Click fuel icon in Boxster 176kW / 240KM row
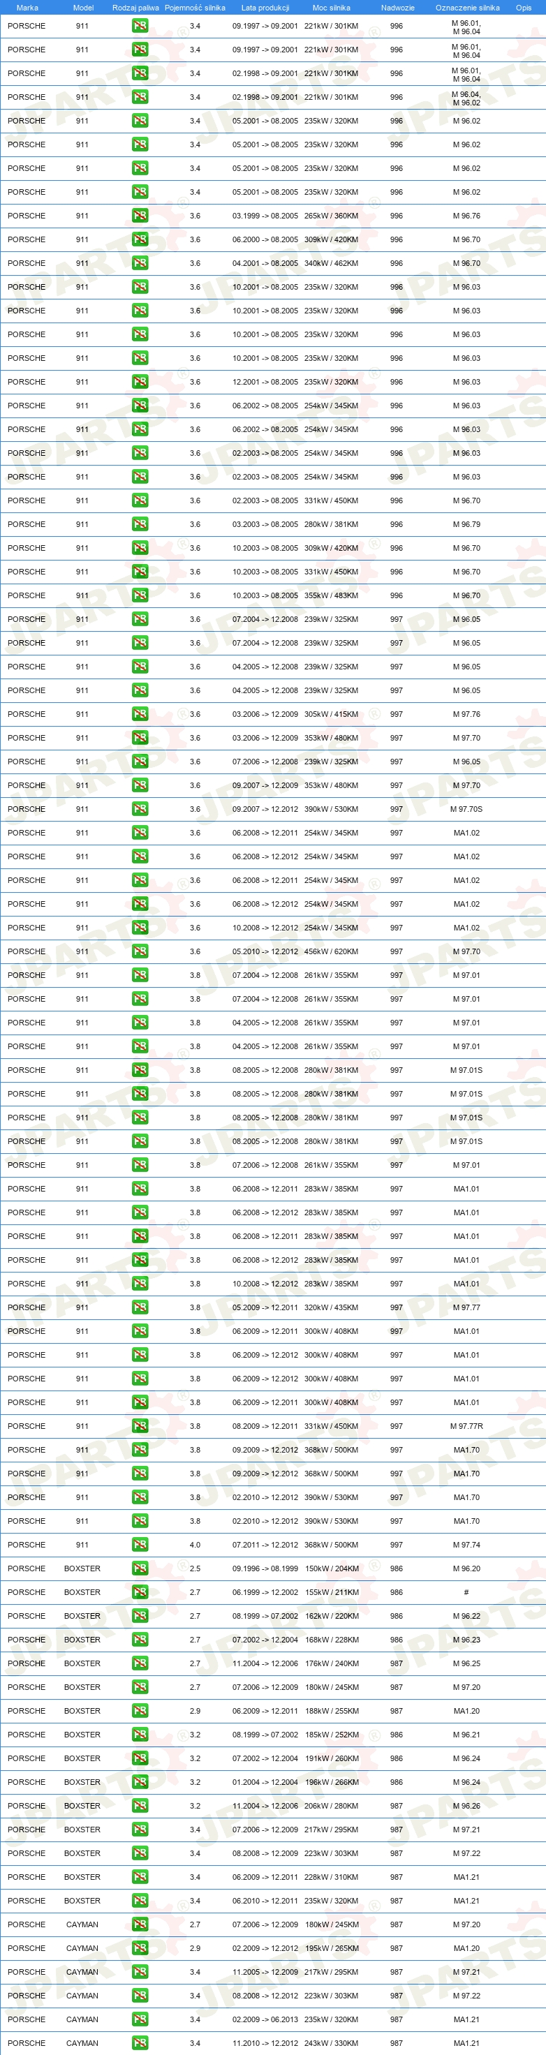This screenshot has height=2055, width=546. pyautogui.click(x=140, y=1663)
